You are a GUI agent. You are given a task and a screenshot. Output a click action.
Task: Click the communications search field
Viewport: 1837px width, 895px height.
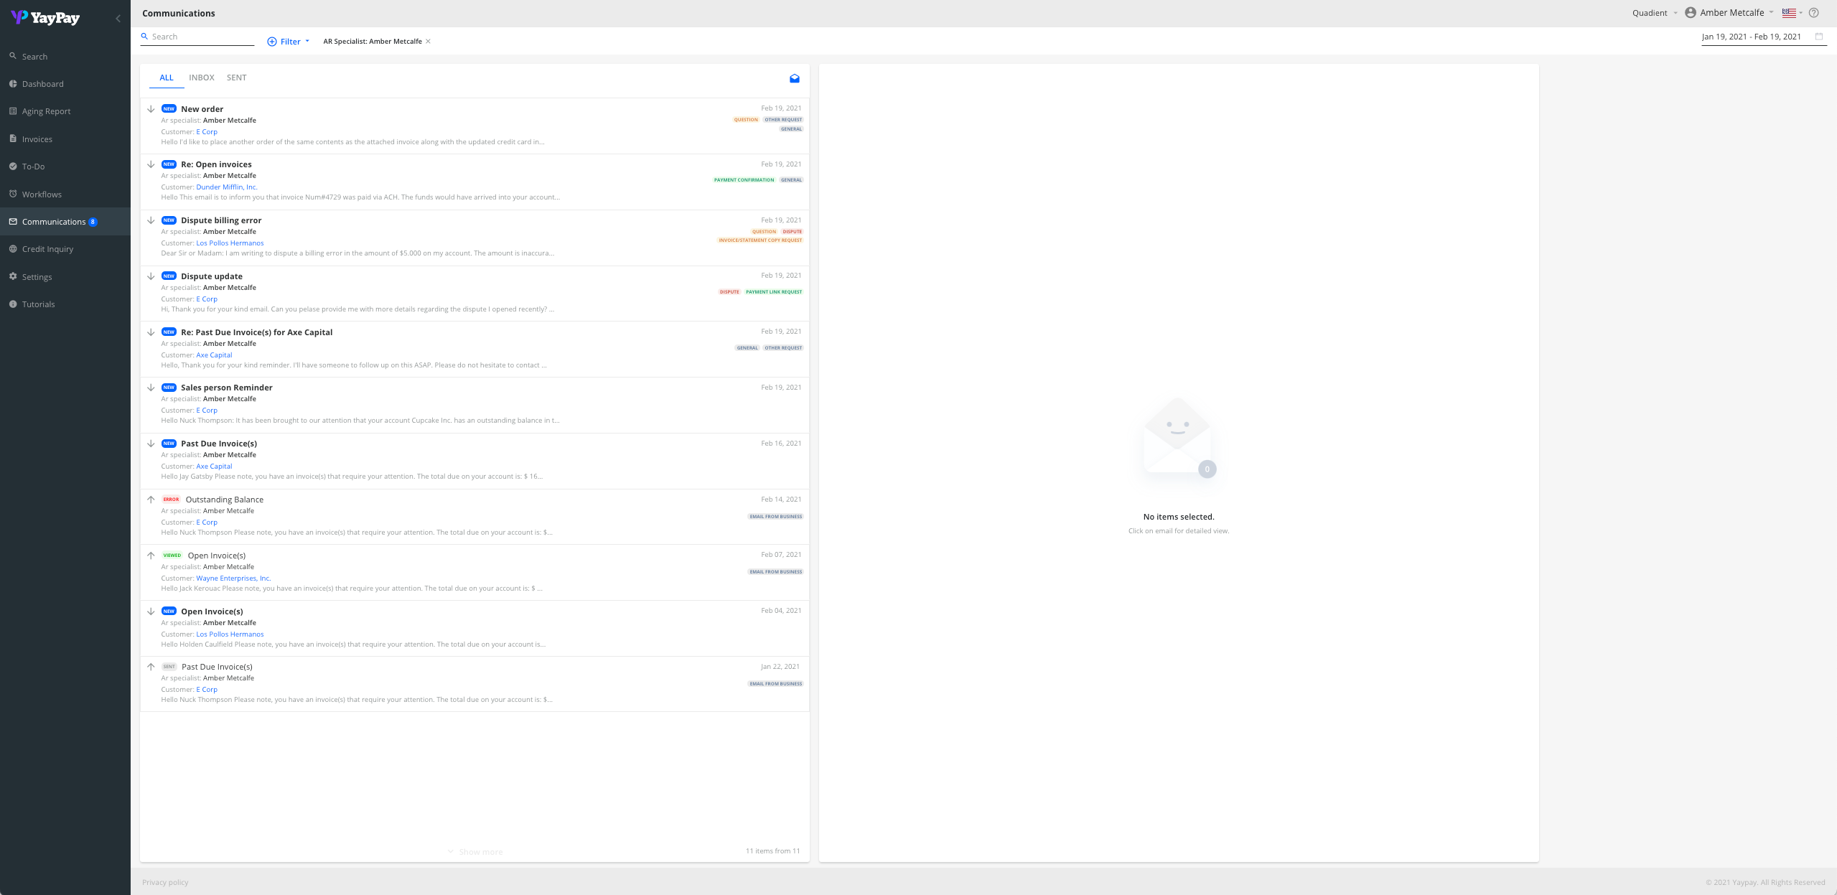point(201,37)
